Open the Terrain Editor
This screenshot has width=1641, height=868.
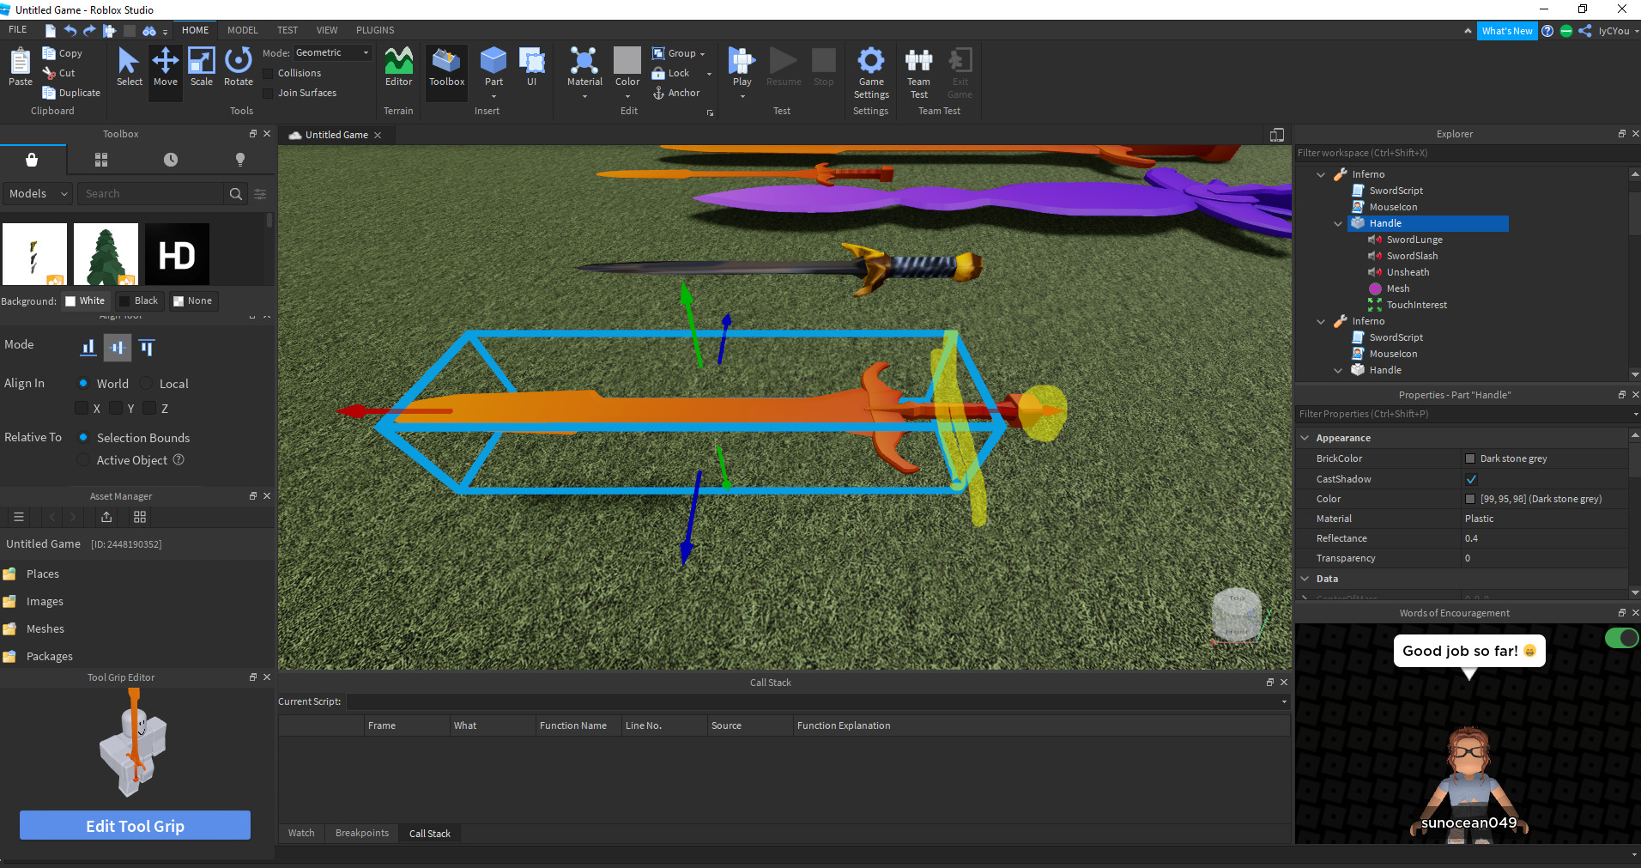pos(398,67)
